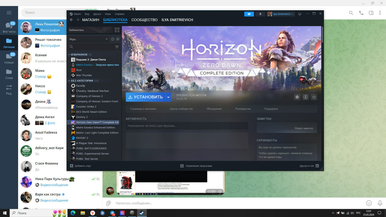Click the plus icon beside Добавить игру
The image size is (386, 217).
[71, 166]
